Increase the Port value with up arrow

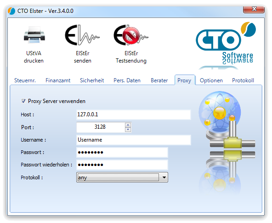click(x=128, y=125)
